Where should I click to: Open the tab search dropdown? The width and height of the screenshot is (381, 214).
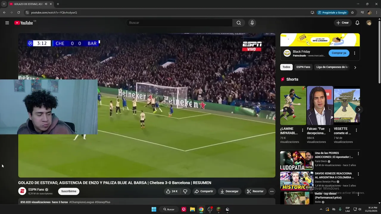point(4,4)
